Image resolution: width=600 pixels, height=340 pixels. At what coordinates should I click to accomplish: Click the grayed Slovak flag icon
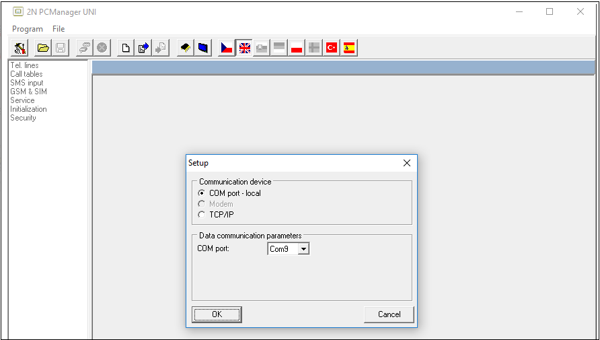(x=262, y=48)
